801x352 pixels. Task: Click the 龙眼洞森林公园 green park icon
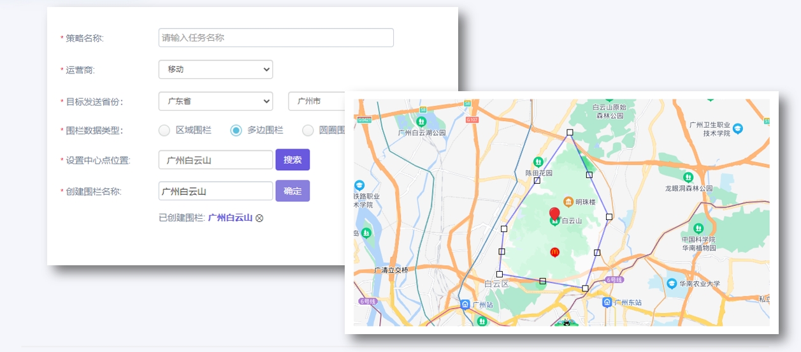pyautogui.click(x=688, y=177)
